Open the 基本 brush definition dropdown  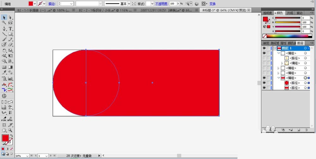(129, 3)
